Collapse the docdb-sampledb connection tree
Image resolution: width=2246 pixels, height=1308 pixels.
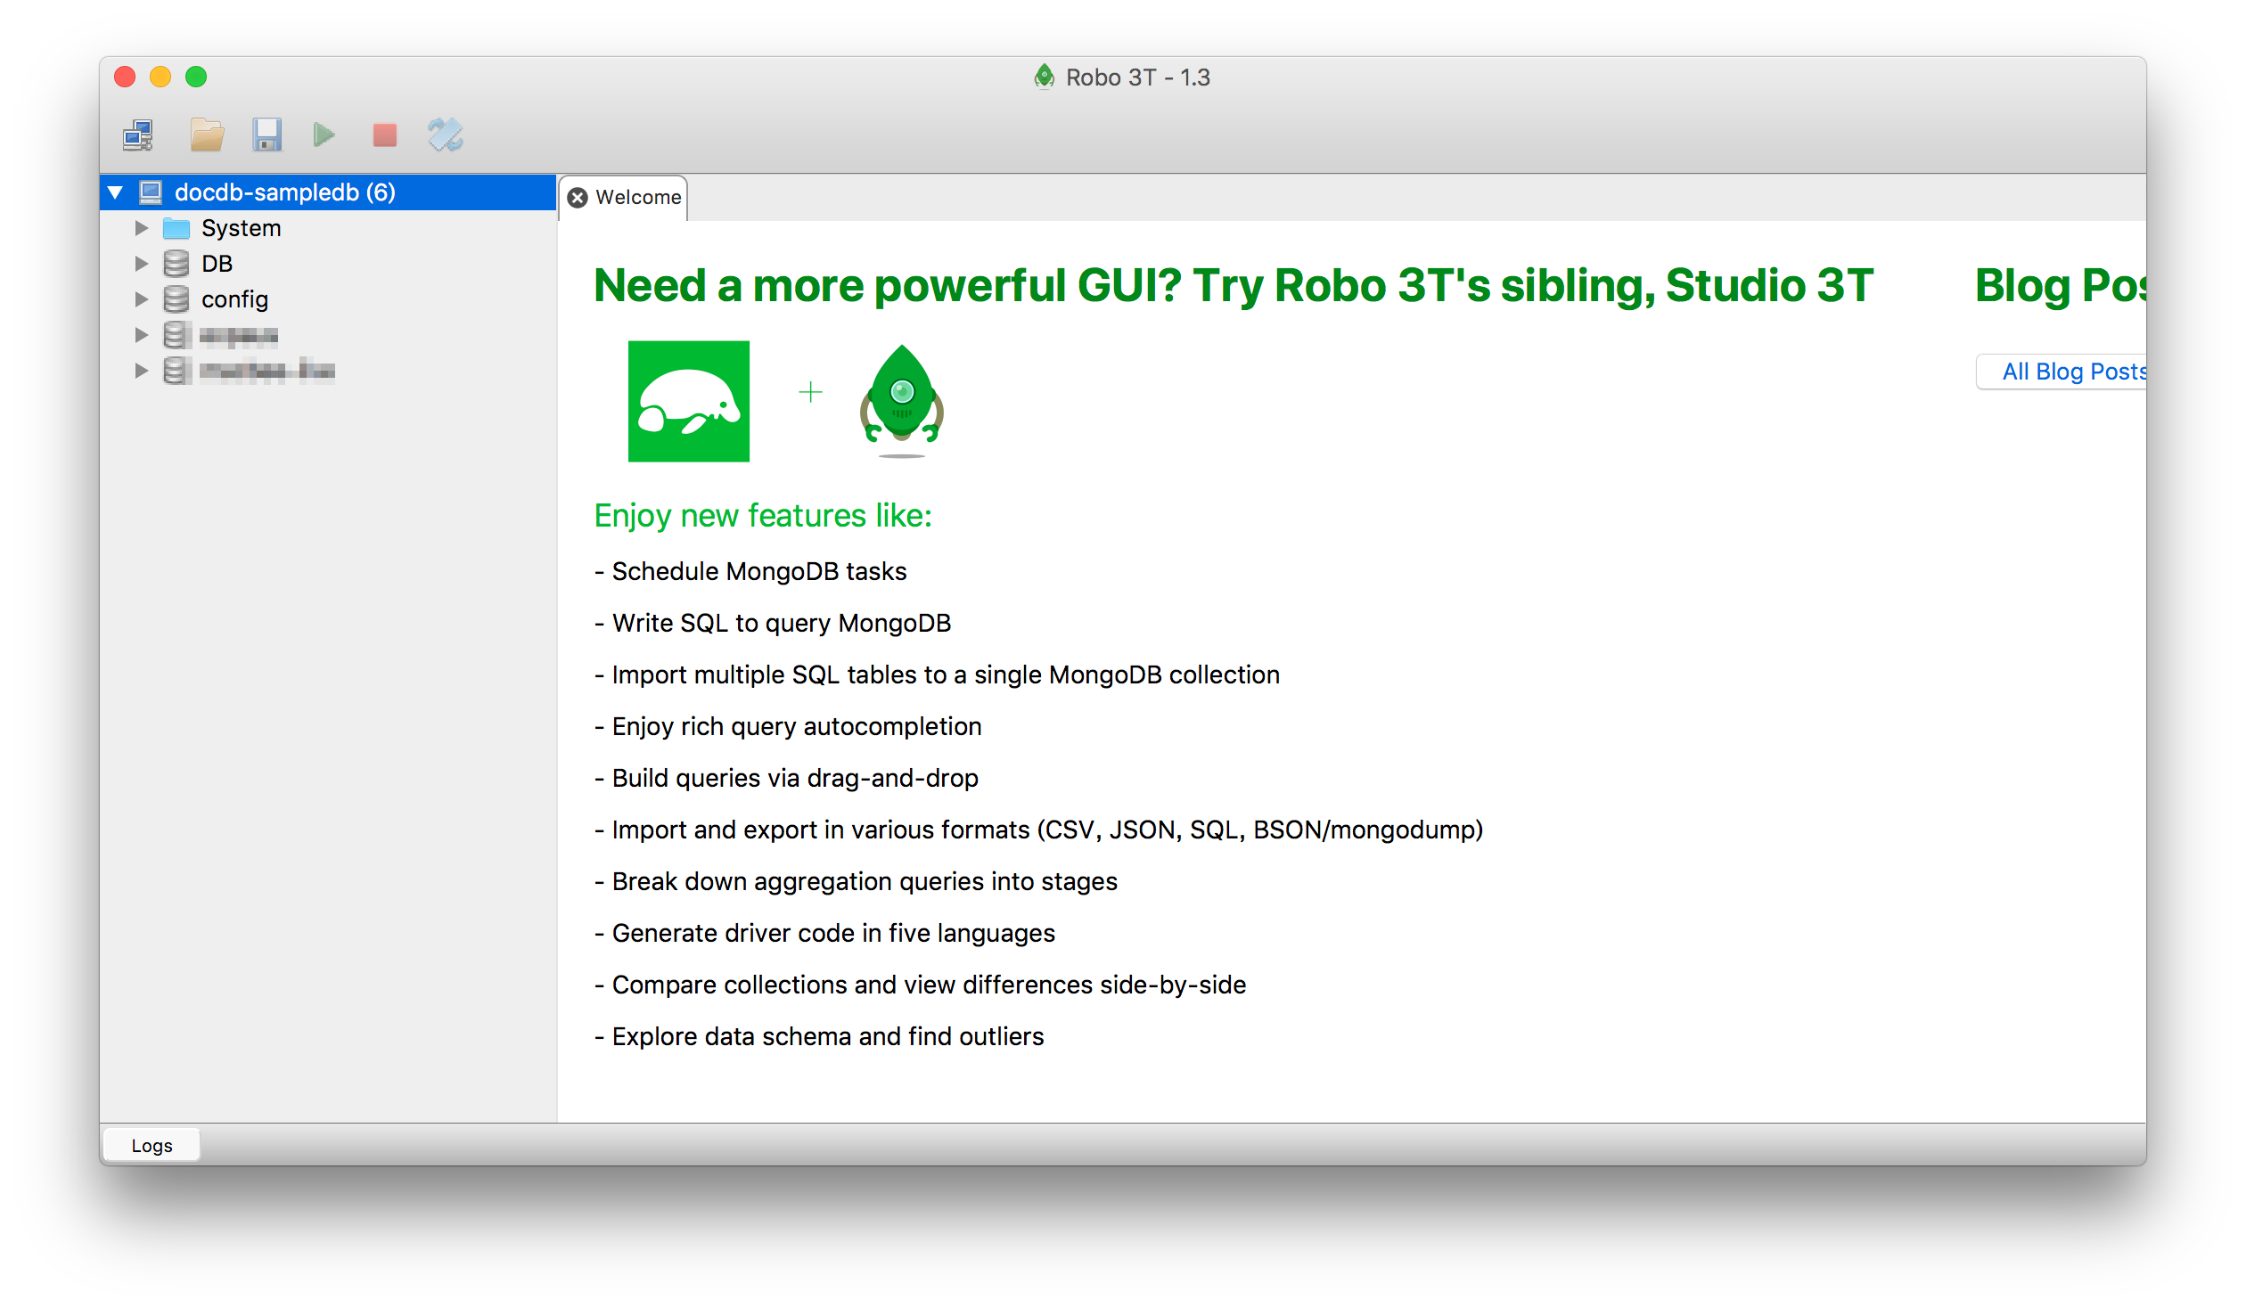pos(116,192)
